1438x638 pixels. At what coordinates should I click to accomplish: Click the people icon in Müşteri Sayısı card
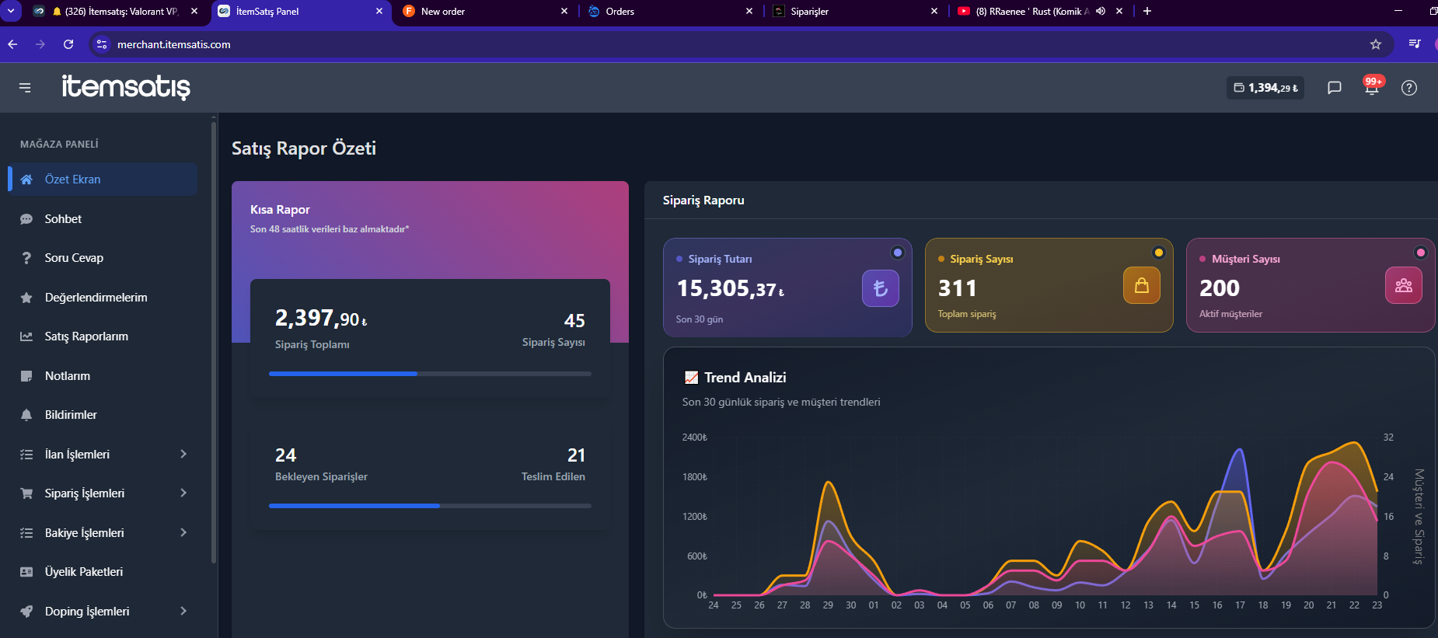[1404, 285]
